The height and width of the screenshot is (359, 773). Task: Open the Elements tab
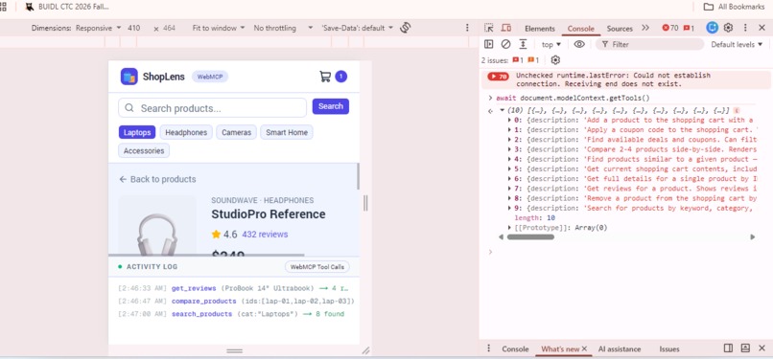[x=539, y=29]
